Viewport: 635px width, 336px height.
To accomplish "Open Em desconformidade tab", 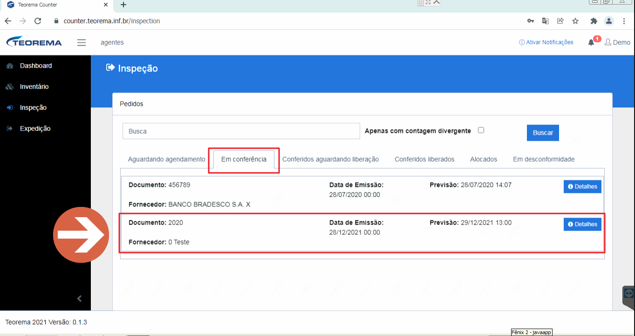I will point(544,159).
